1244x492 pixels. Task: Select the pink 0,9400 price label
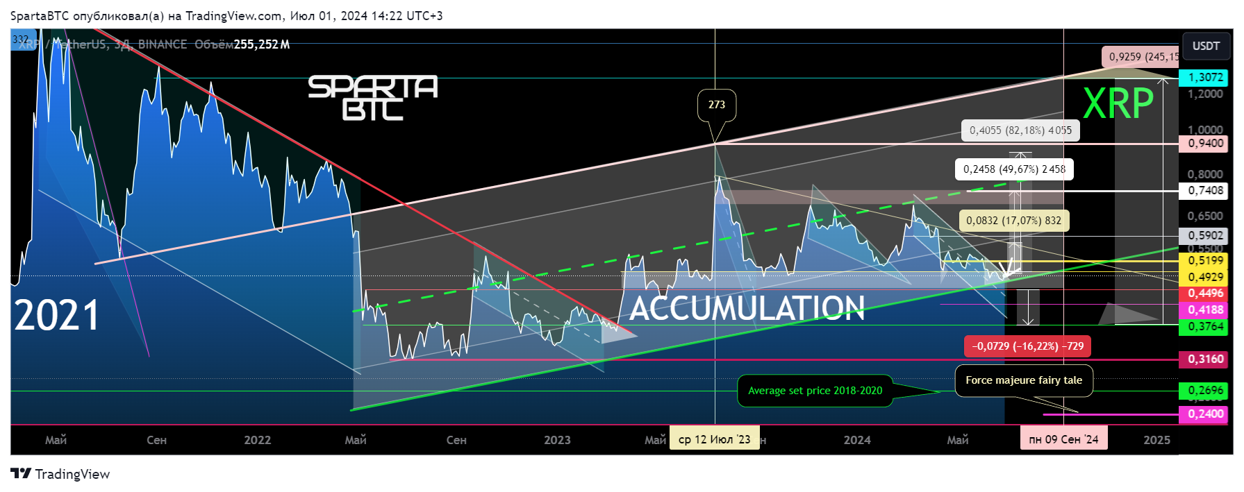tap(1204, 144)
